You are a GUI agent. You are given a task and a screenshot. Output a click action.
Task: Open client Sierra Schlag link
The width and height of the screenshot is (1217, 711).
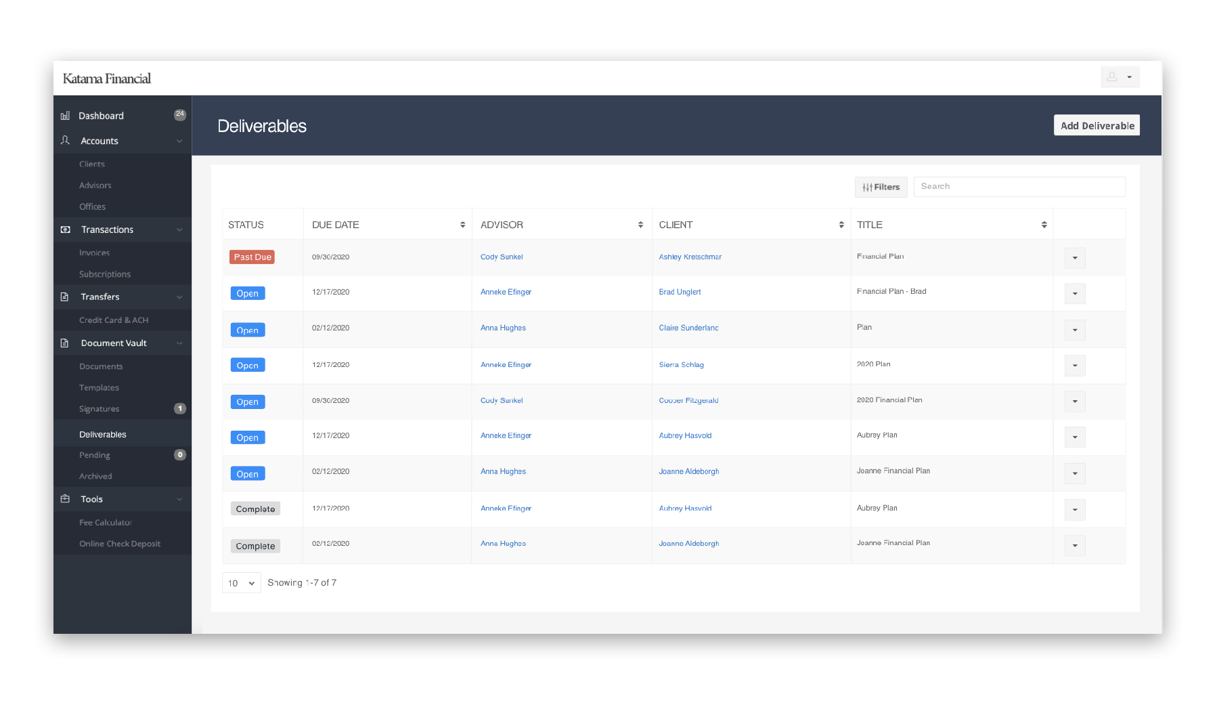point(682,365)
